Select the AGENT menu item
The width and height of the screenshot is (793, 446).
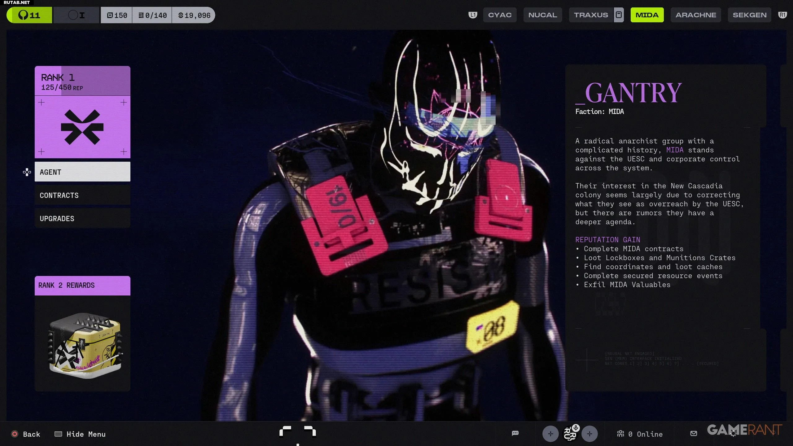tap(82, 172)
